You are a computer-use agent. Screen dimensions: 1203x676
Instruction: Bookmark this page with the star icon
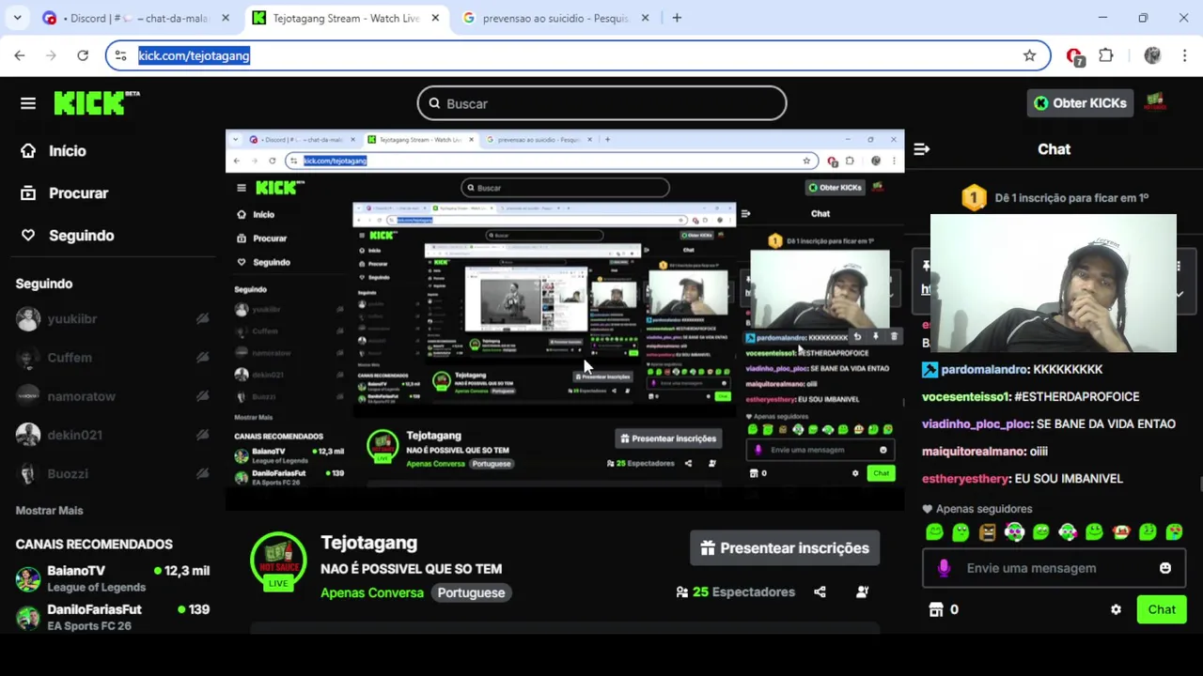[x=1030, y=56]
